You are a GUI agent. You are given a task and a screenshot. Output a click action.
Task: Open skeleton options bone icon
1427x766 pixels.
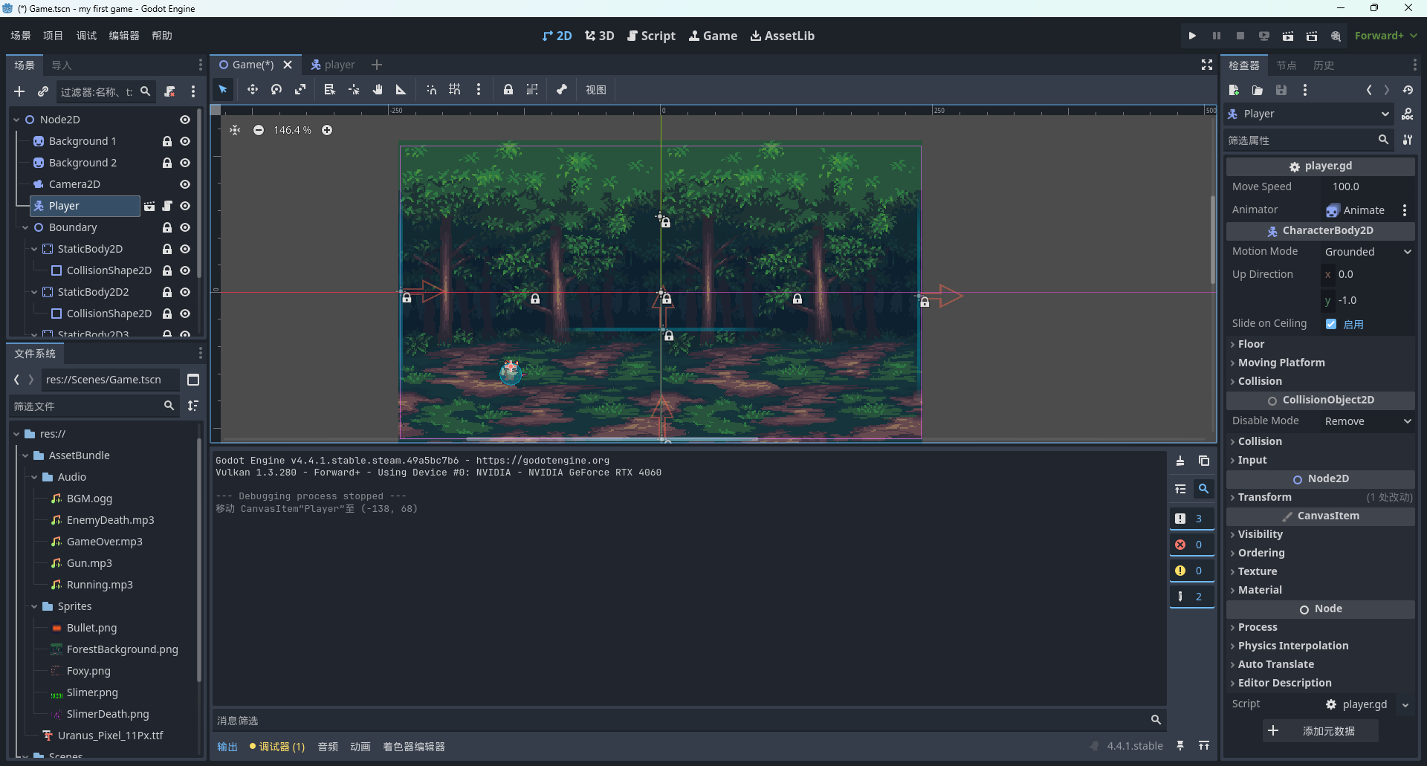click(x=562, y=90)
